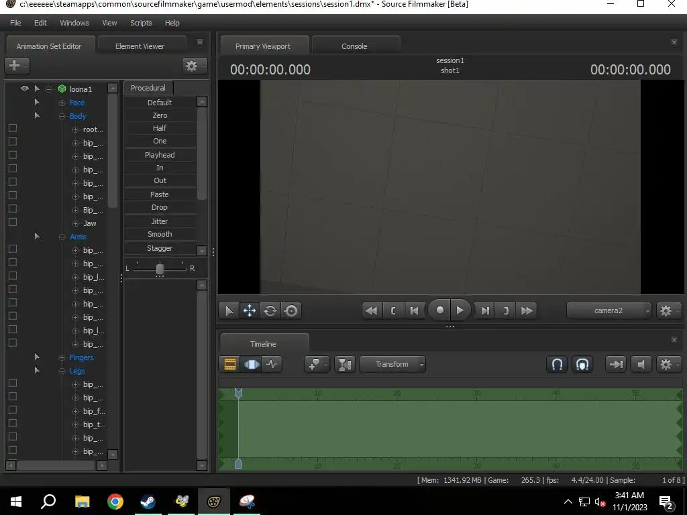Click the record button

tap(440, 310)
